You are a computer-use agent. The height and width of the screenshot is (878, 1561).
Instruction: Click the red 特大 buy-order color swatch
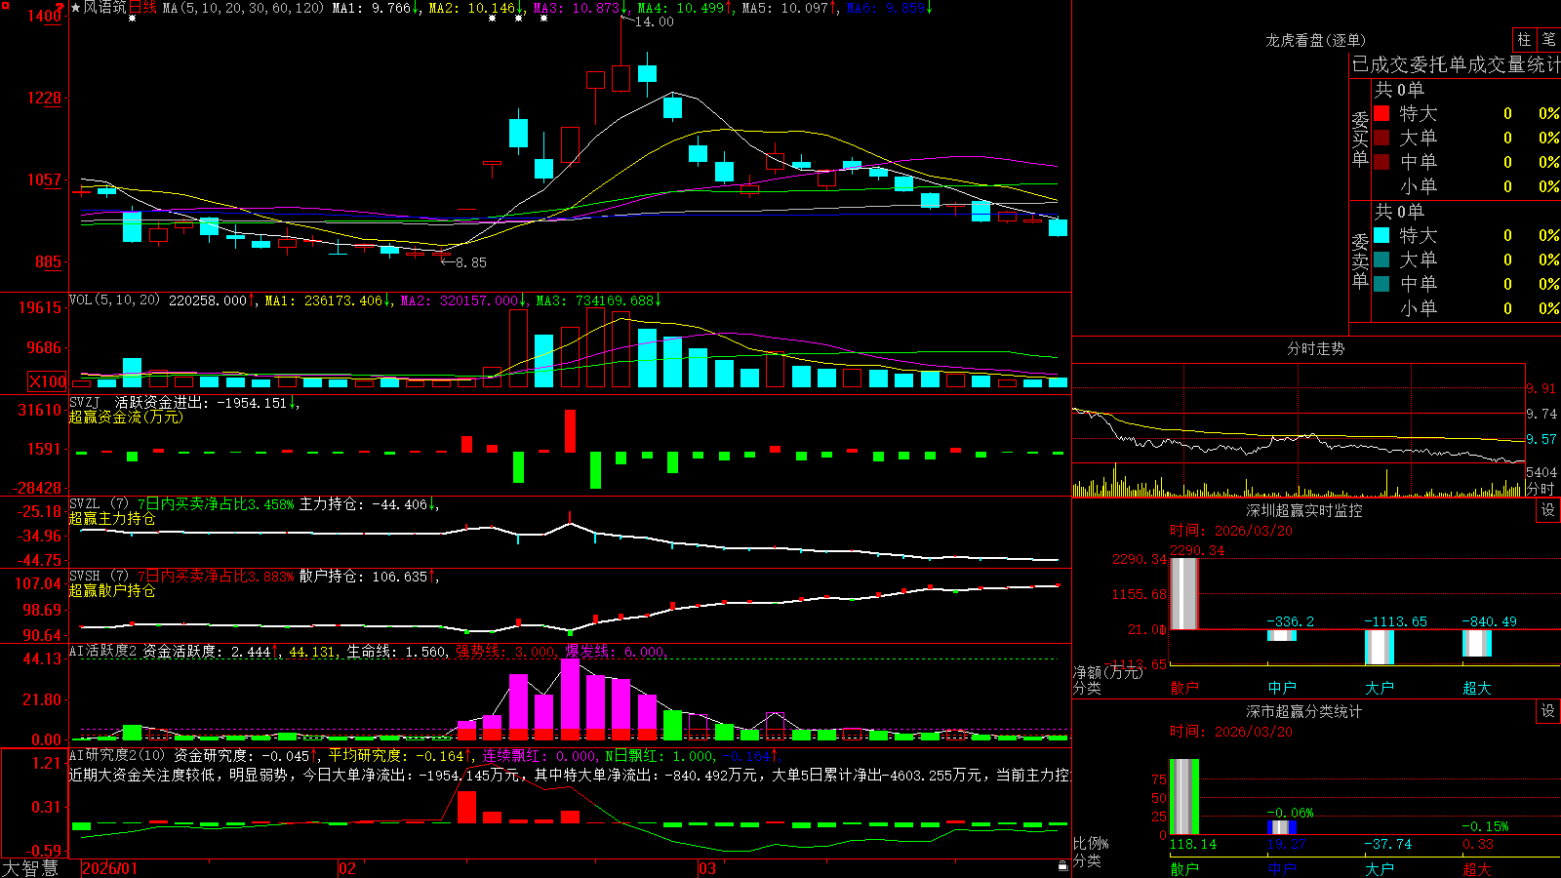[x=1381, y=113]
